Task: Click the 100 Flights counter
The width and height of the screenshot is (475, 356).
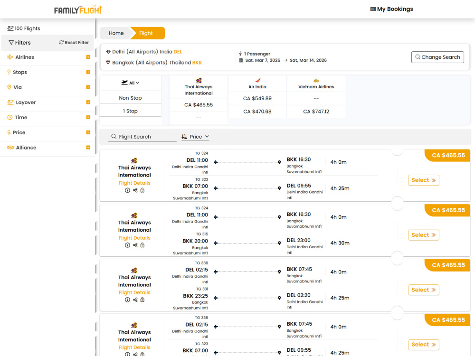Action: click(x=24, y=28)
